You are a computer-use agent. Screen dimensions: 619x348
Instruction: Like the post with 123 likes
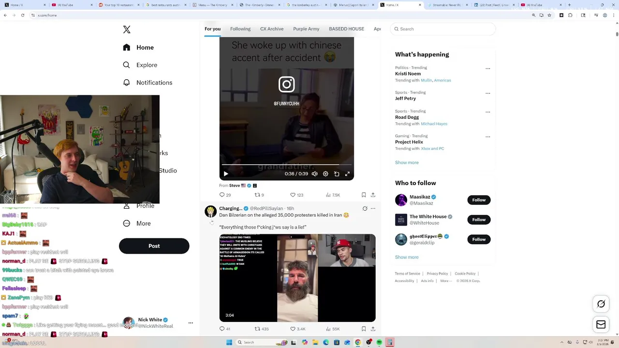296,195
